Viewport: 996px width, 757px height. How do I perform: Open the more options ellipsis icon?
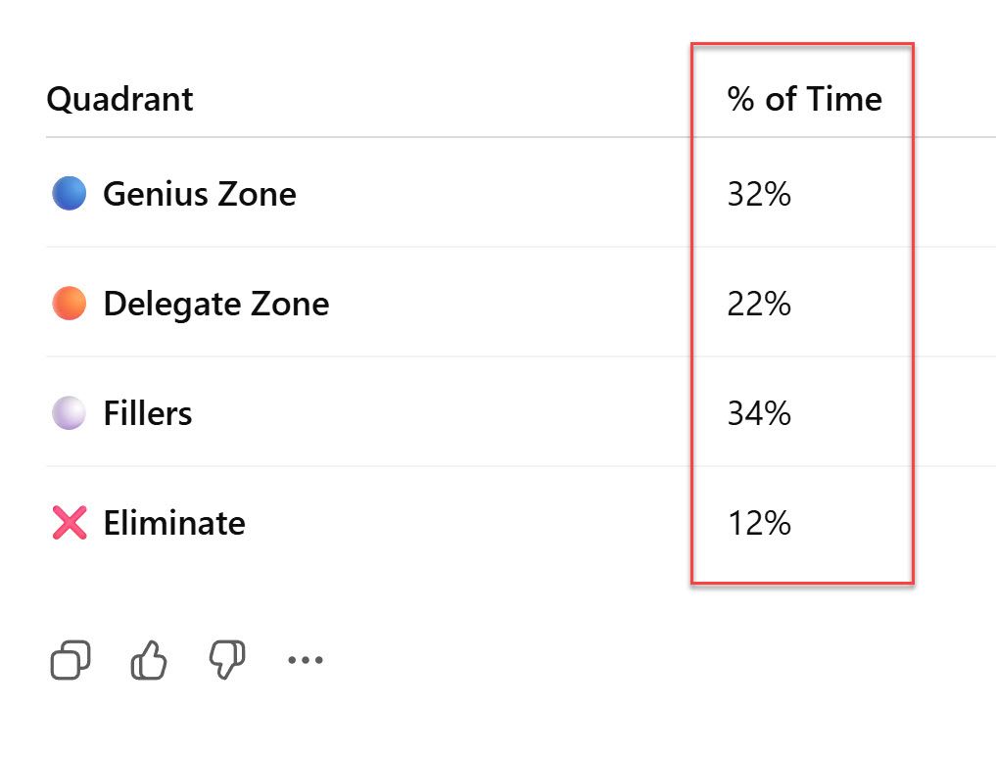(305, 659)
